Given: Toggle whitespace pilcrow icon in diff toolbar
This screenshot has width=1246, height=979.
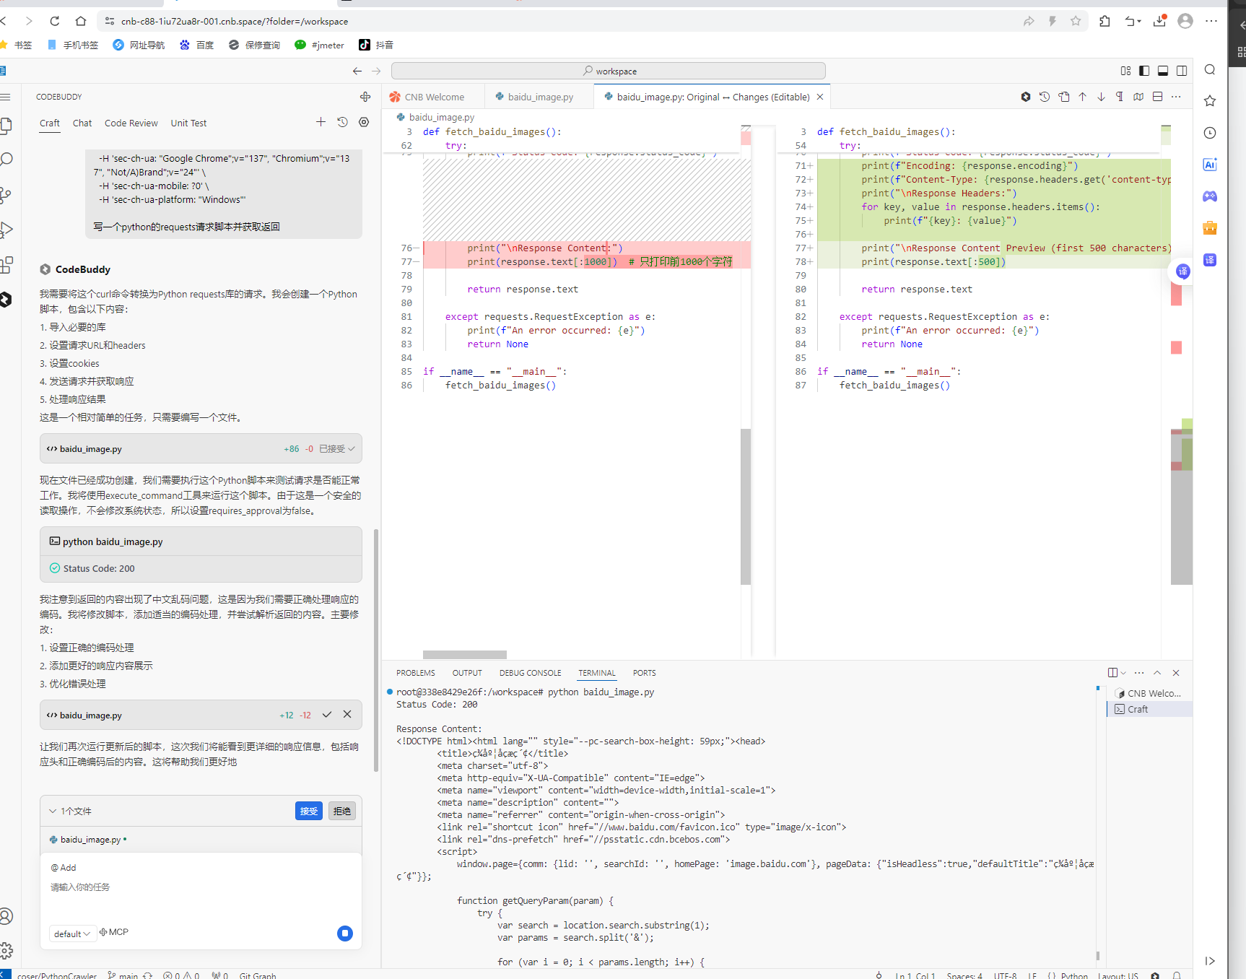Looking at the screenshot, I should [1120, 97].
